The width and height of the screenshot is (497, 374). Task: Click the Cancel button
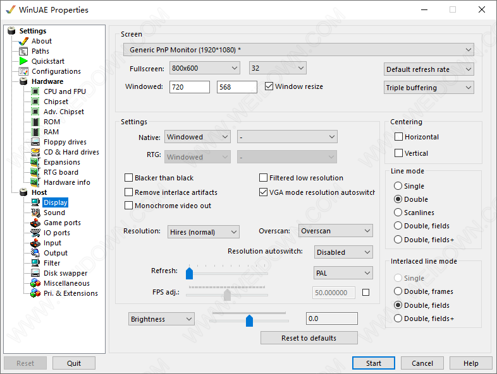coord(422,363)
